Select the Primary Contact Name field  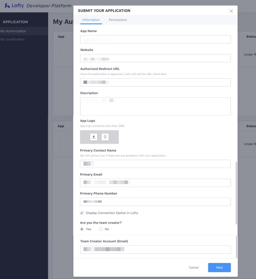click(155, 164)
